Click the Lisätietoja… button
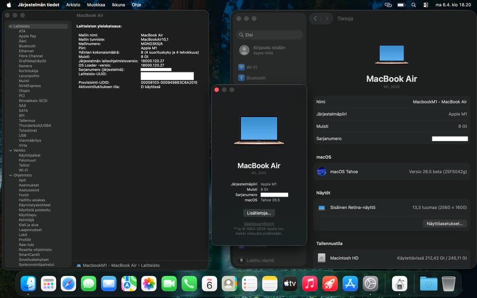 [x=259, y=213]
